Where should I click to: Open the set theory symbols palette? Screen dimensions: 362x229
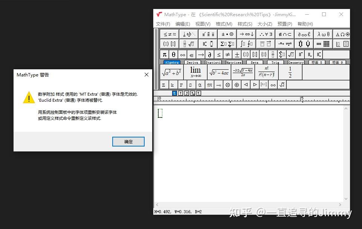click(x=285, y=34)
